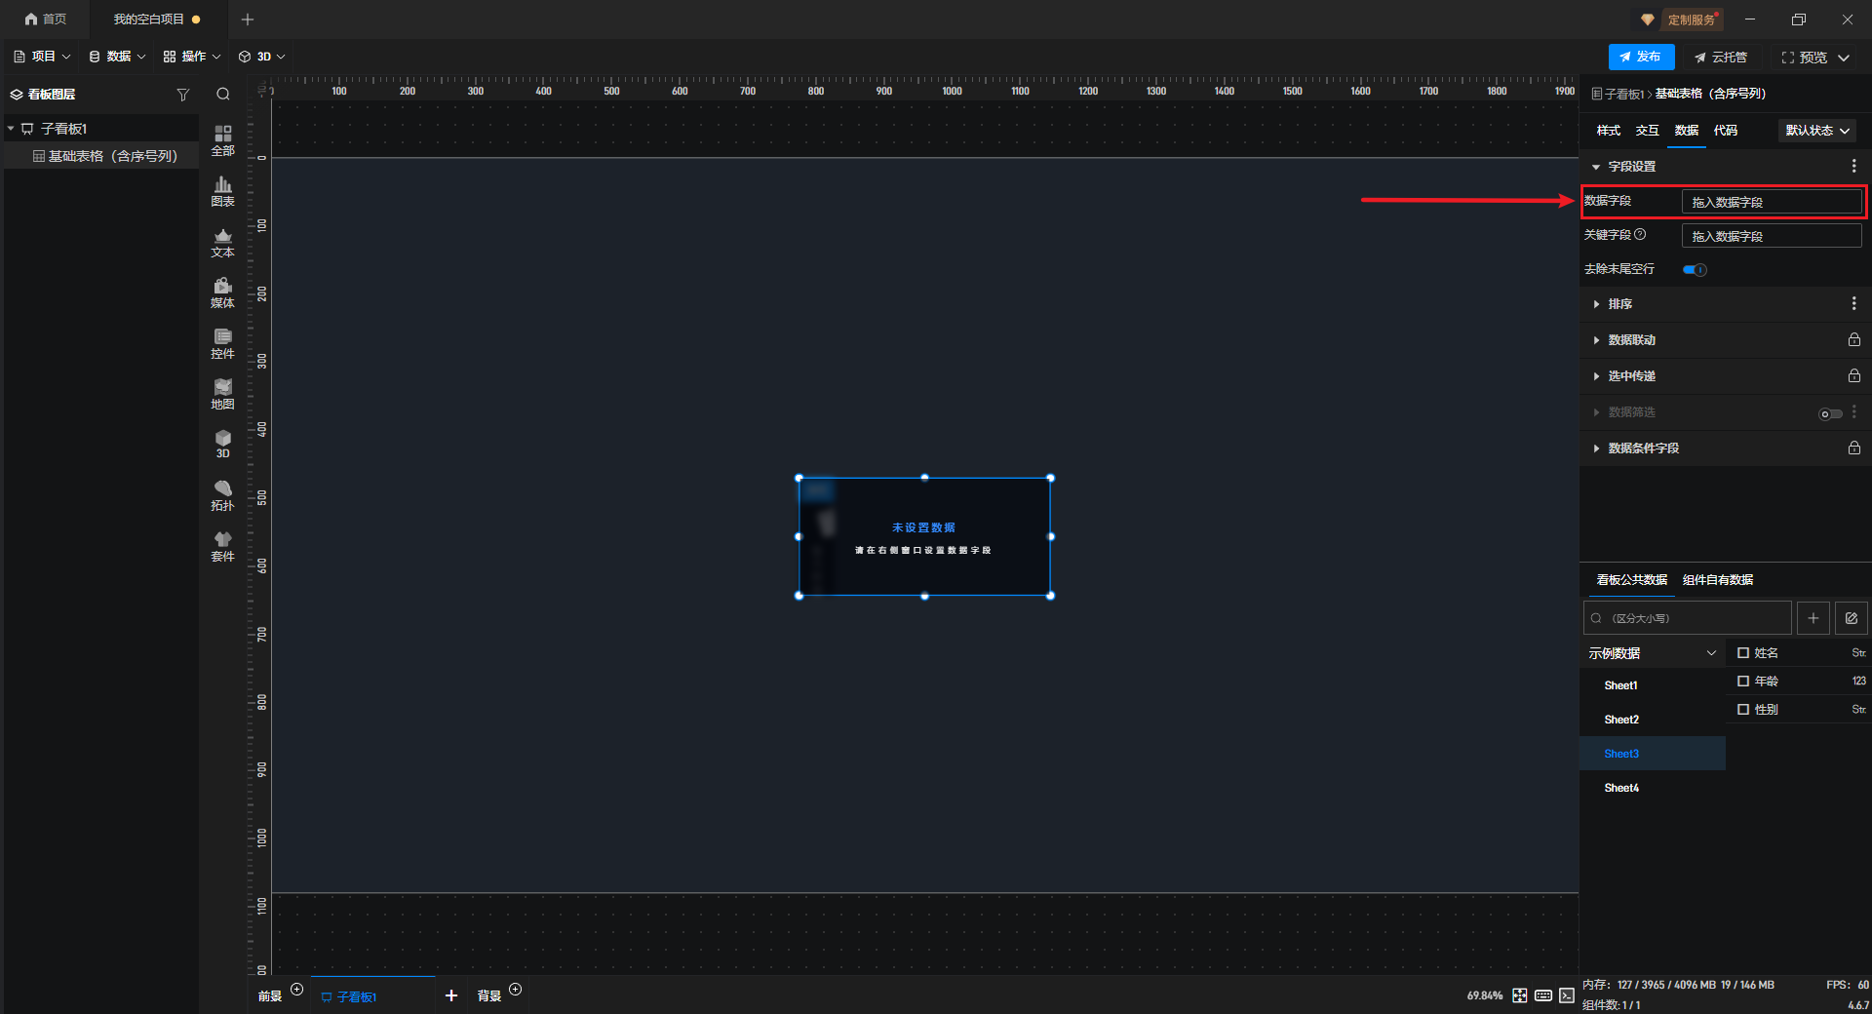The image size is (1872, 1014).
Task: Click the 数据字段 drop input field
Action: pos(1771,202)
